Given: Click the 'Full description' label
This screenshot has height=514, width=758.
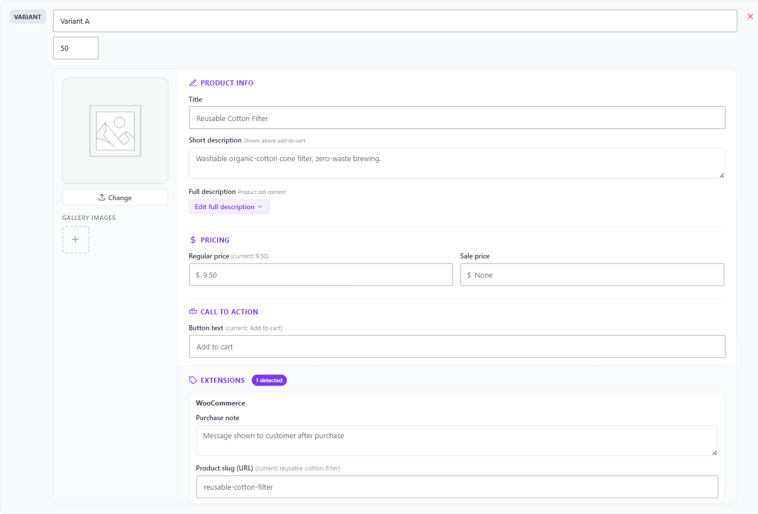Looking at the screenshot, I should (212, 192).
